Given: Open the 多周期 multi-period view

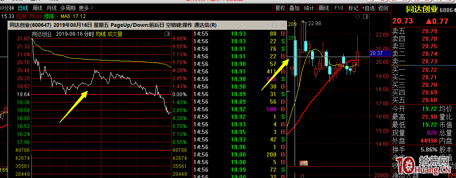Looking at the screenshot, I should coord(68,8).
